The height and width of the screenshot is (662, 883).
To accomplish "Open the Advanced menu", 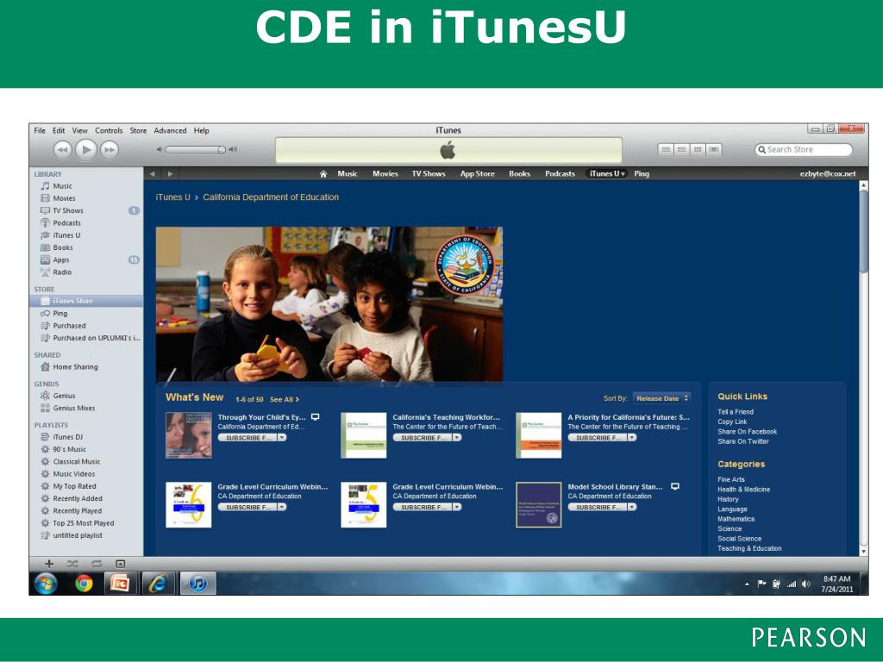I will 170,131.
